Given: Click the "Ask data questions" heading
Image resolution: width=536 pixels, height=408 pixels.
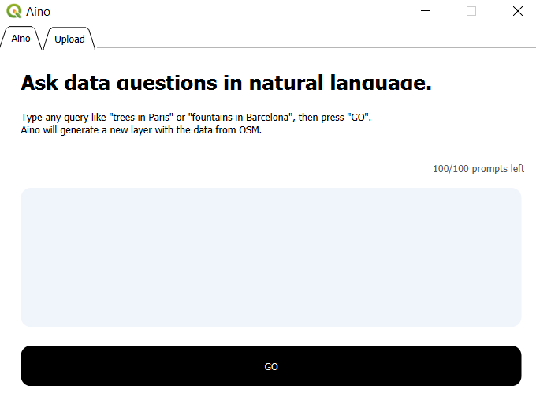Looking at the screenshot, I should 226,84.
